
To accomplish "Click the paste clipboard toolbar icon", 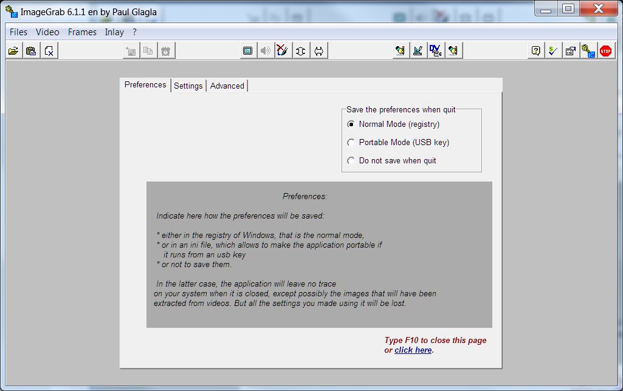I will pos(31,51).
